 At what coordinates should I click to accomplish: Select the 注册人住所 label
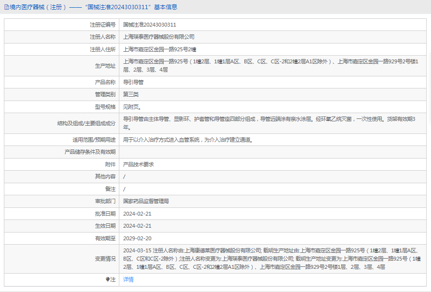coord(103,49)
